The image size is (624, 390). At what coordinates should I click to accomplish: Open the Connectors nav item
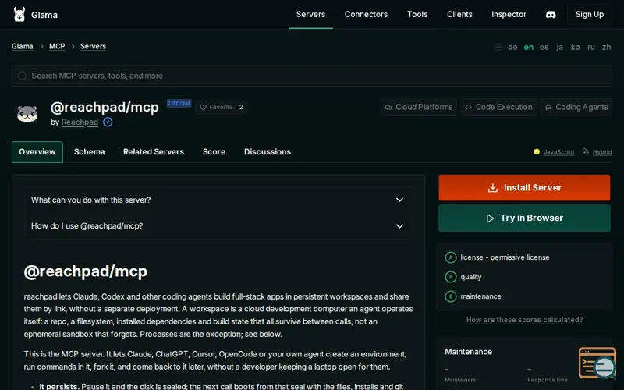click(x=366, y=14)
